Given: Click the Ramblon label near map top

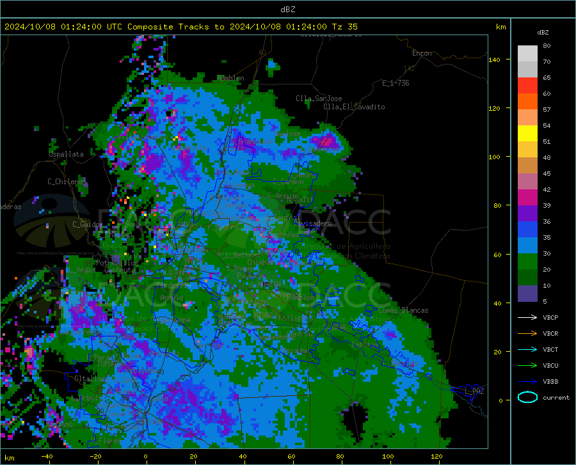Looking at the screenshot, I should point(230,78).
